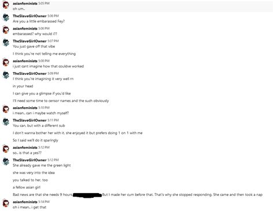Click asianfeminists avatar beside the 5:05 PM message
This screenshot has width=274, height=211.
6,5
